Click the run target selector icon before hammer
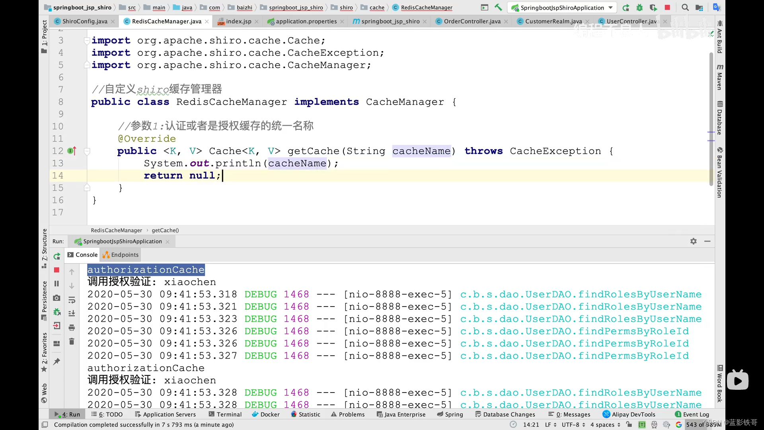This screenshot has width=764, height=430. tap(484, 7)
